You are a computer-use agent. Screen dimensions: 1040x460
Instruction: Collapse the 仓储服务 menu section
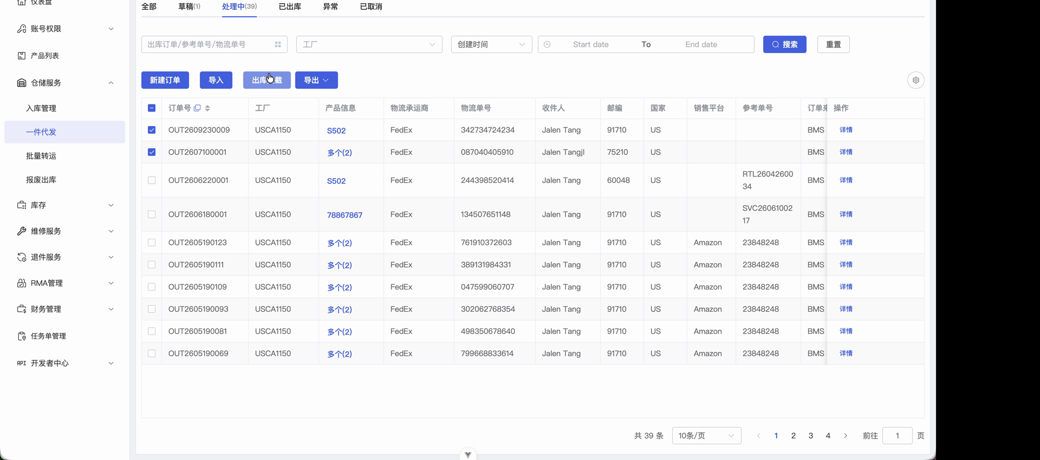coord(111,83)
